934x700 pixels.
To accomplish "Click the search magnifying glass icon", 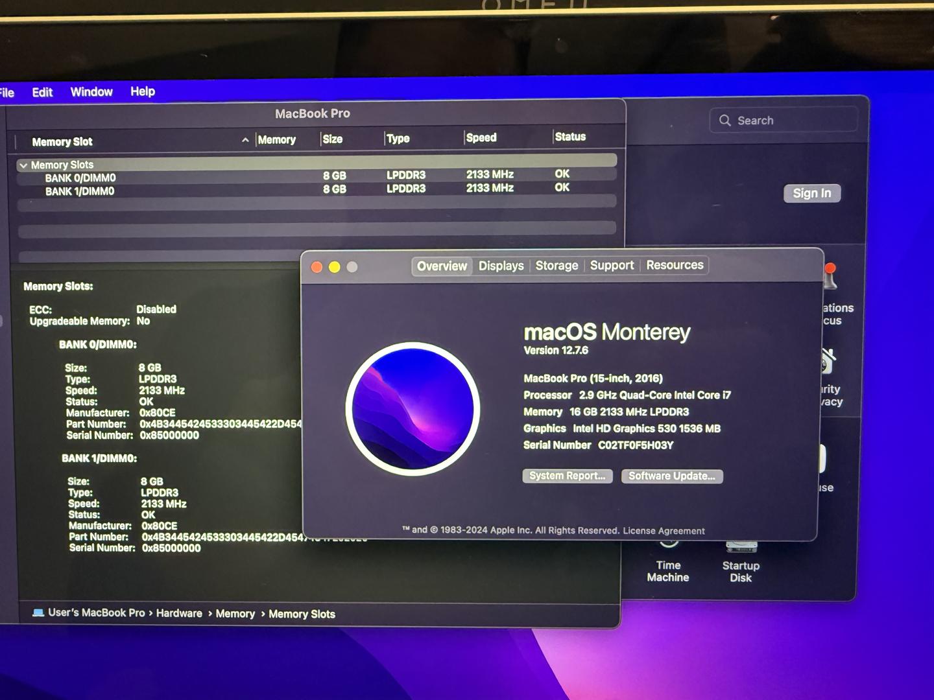I will (x=724, y=121).
